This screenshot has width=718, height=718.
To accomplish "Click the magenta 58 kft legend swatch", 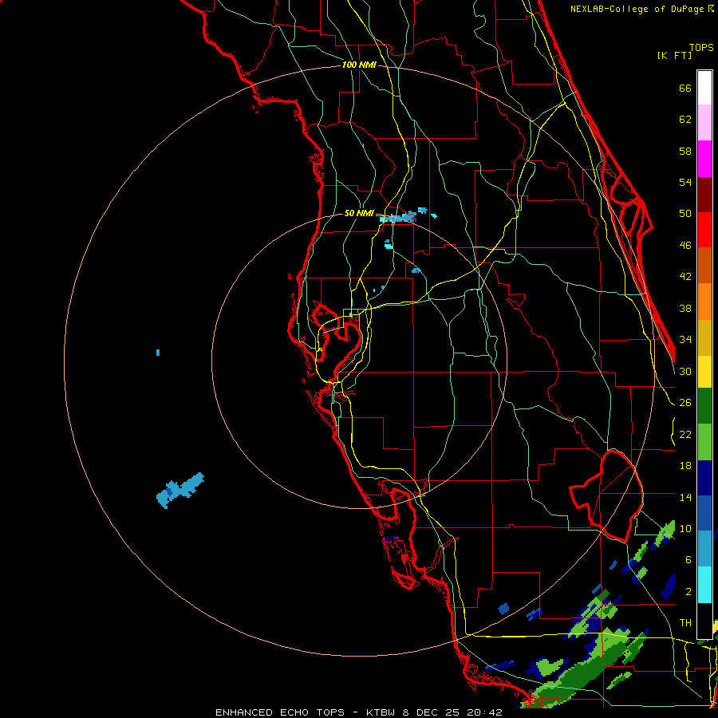I will 704,159.
